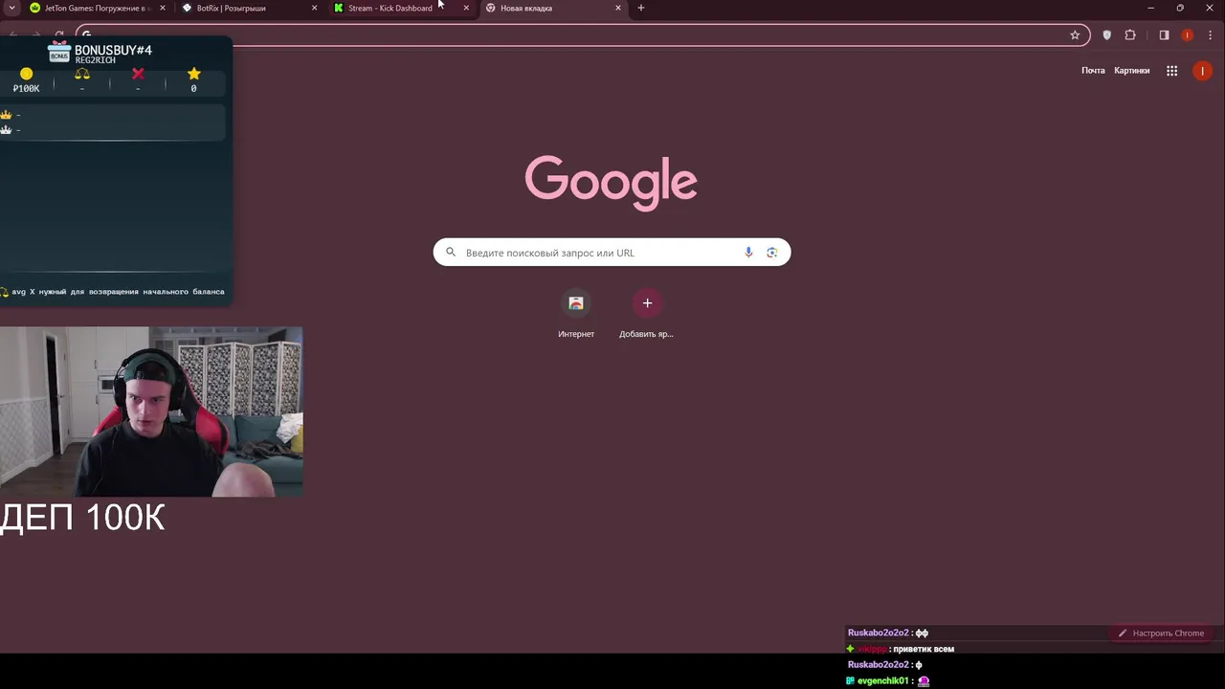Screen dimensions: 1225x689
Task: Open Chrome three-dot menu
Action: pos(1210,35)
